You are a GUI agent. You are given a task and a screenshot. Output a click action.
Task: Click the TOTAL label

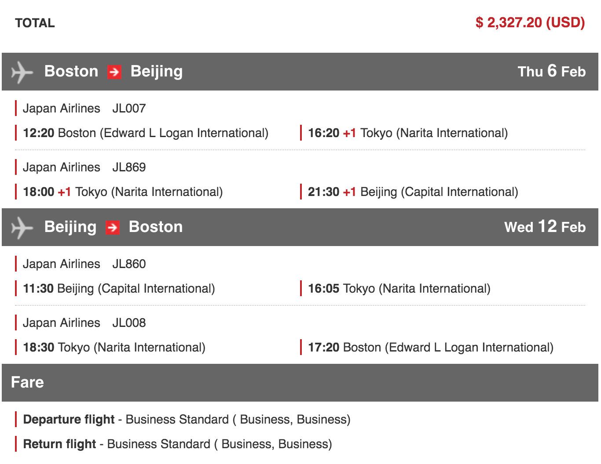point(35,23)
